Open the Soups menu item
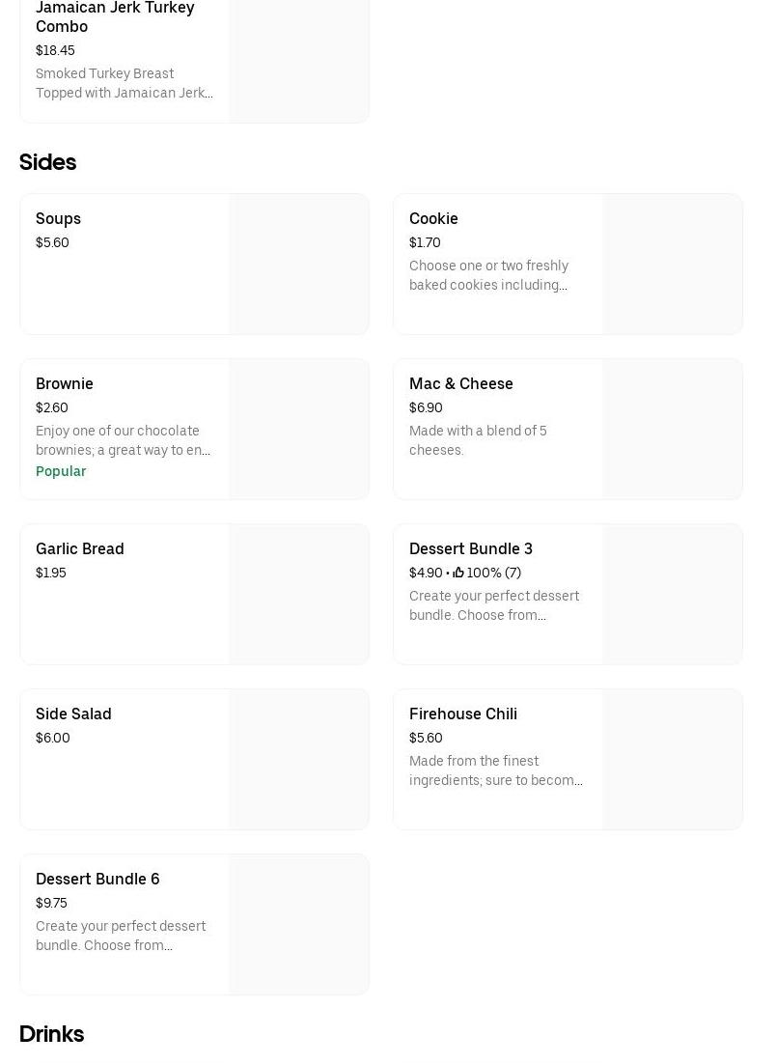 (58, 218)
